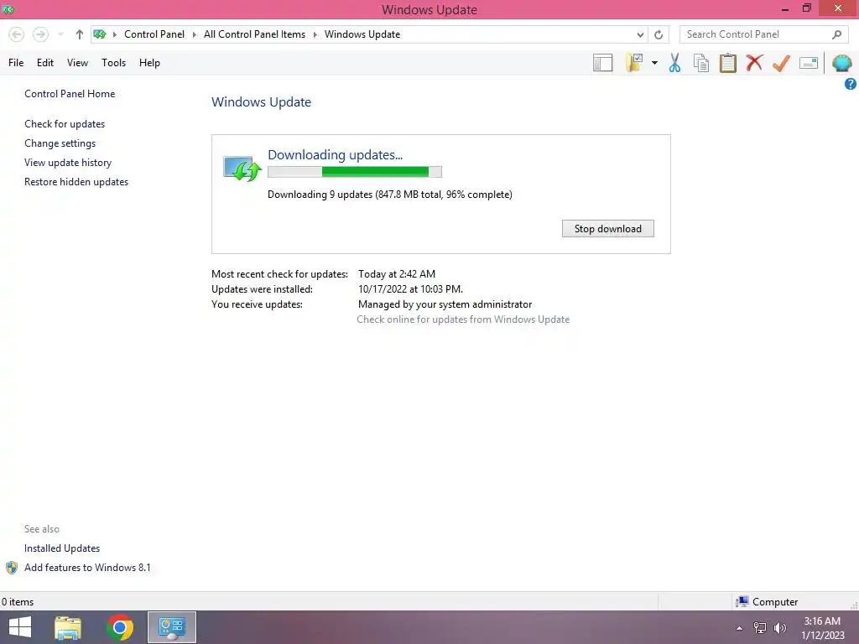The image size is (859, 644).
Task: Click 'Managed by your system administrator' text
Action: [x=445, y=304]
